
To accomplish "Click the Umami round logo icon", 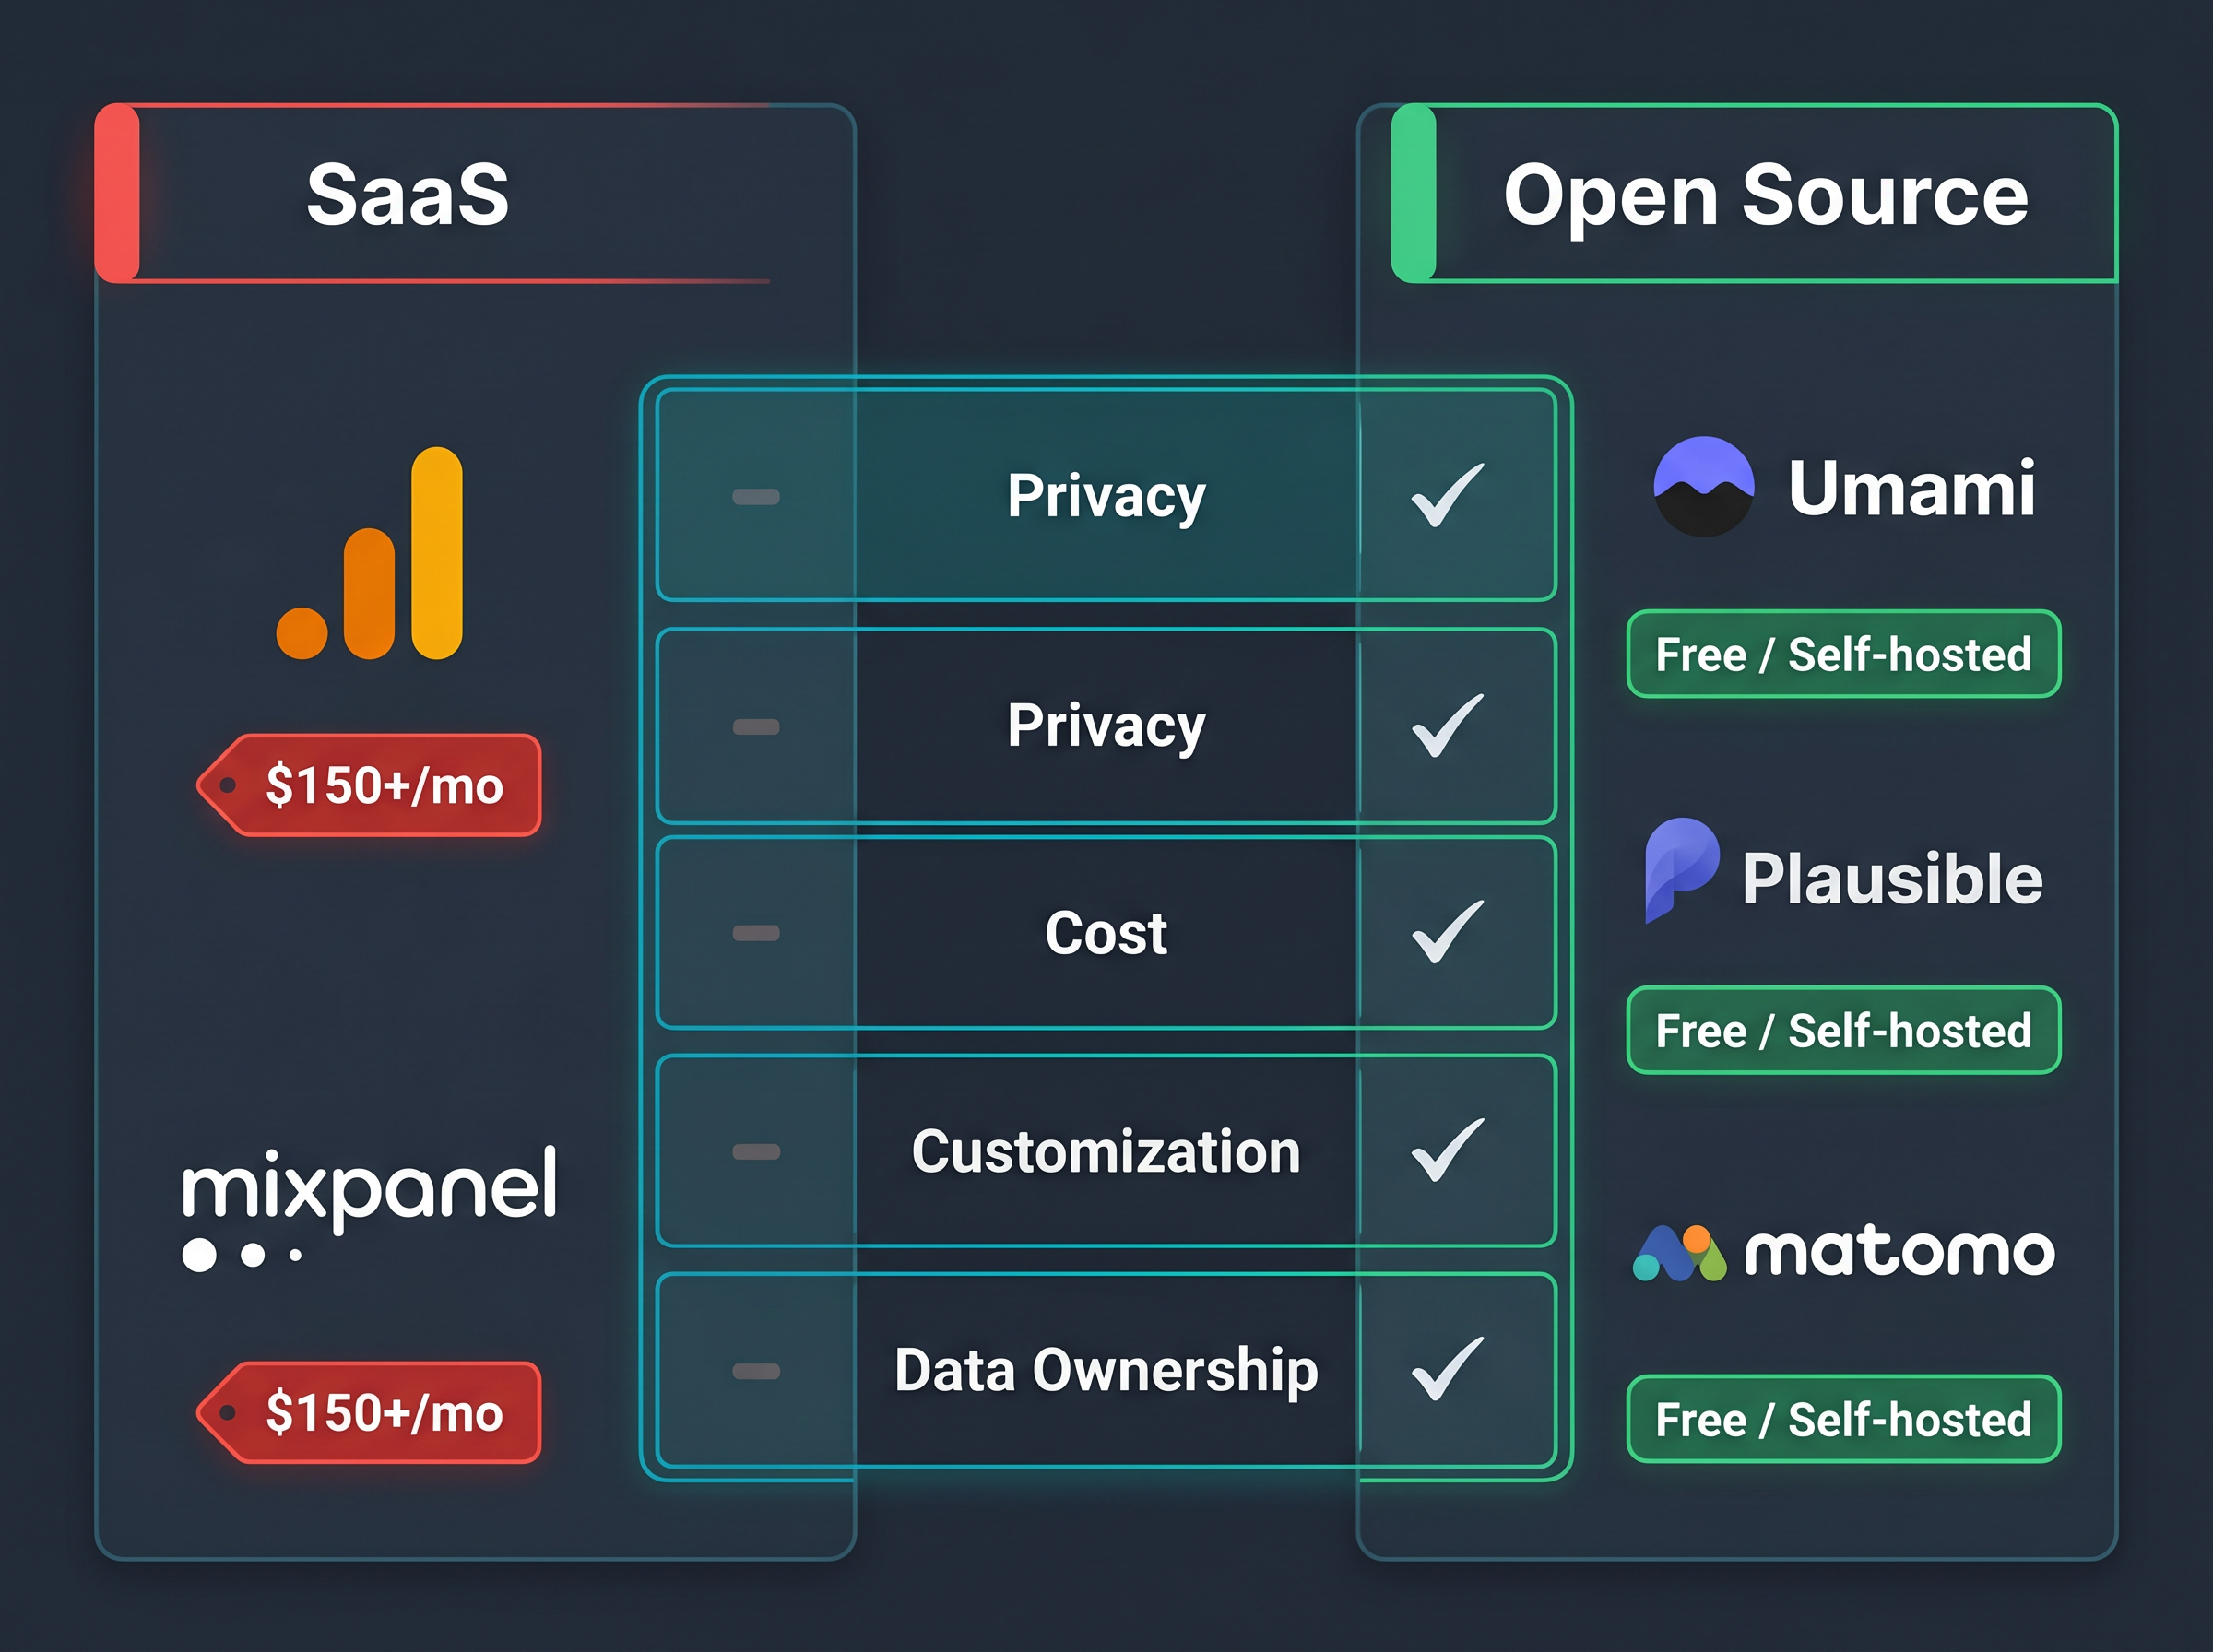I will [1703, 487].
